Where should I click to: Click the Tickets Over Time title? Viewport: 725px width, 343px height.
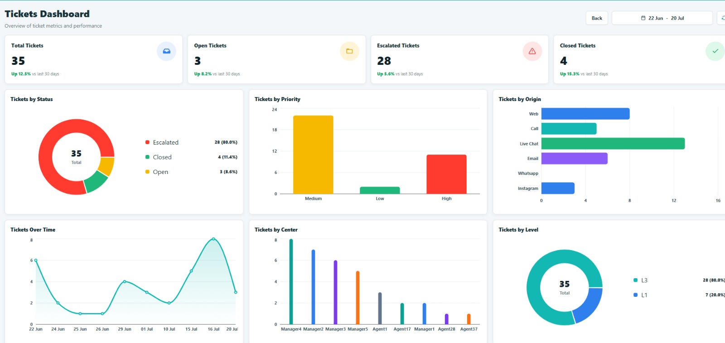coord(33,230)
